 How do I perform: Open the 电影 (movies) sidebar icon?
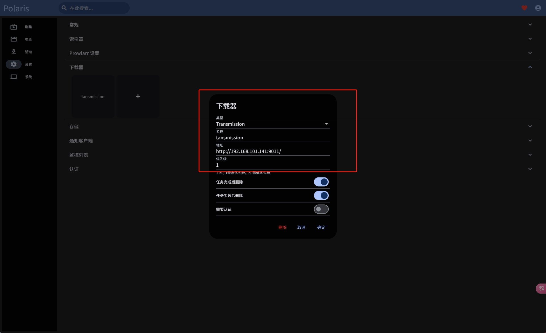click(14, 39)
